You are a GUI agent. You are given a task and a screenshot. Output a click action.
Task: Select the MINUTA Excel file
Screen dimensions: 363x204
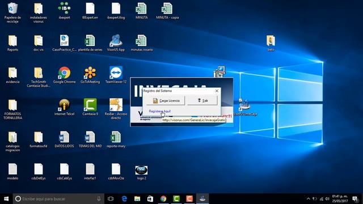(141, 9)
